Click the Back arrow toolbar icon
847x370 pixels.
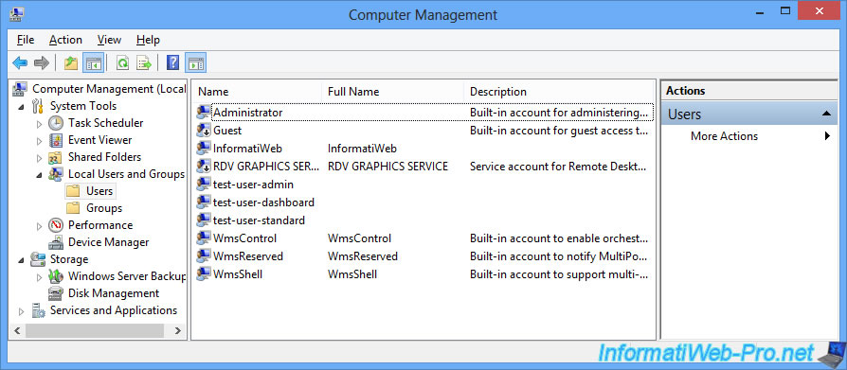(20, 63)
